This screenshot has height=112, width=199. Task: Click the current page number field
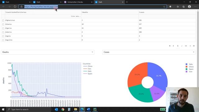178,46
